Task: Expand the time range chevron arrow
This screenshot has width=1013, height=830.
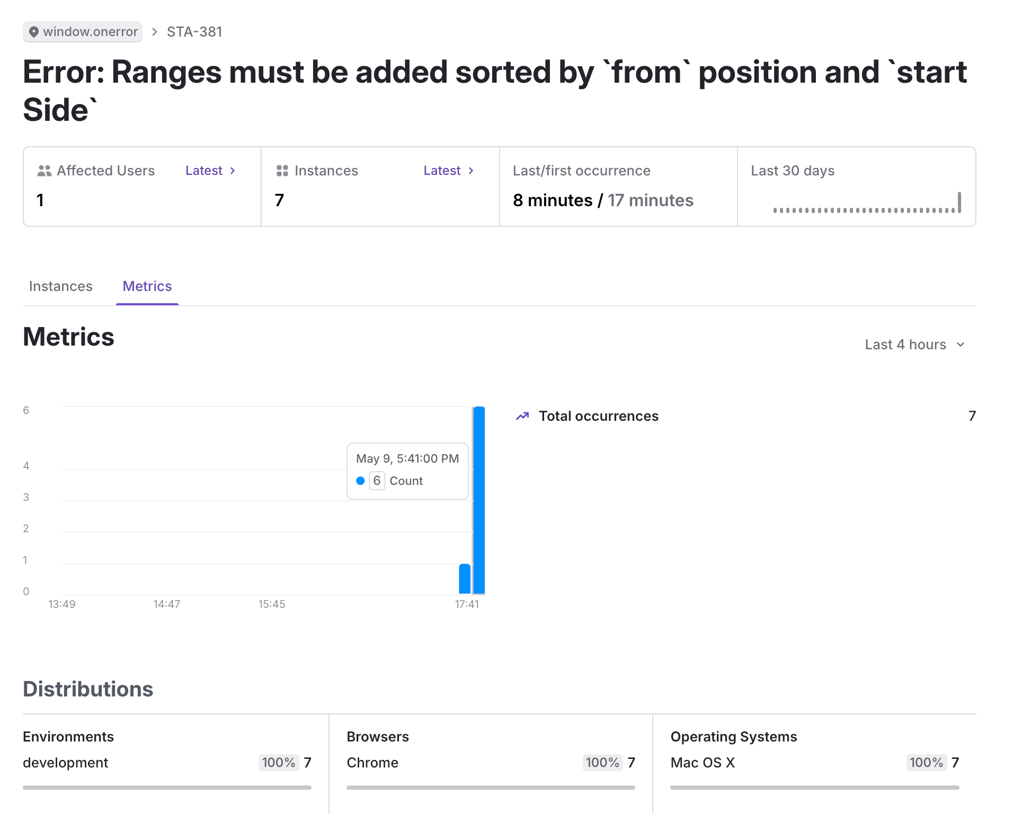Action: (x=961, y=345)
